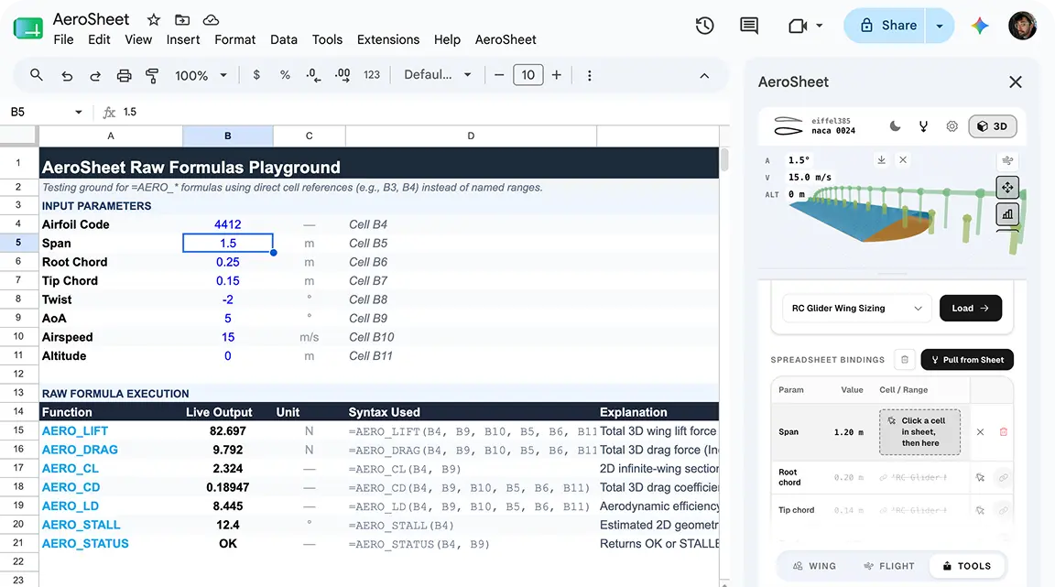Search the menus with magnifier icon
The height and width of the screenshot is (587, 1055).
click(37, 75)
